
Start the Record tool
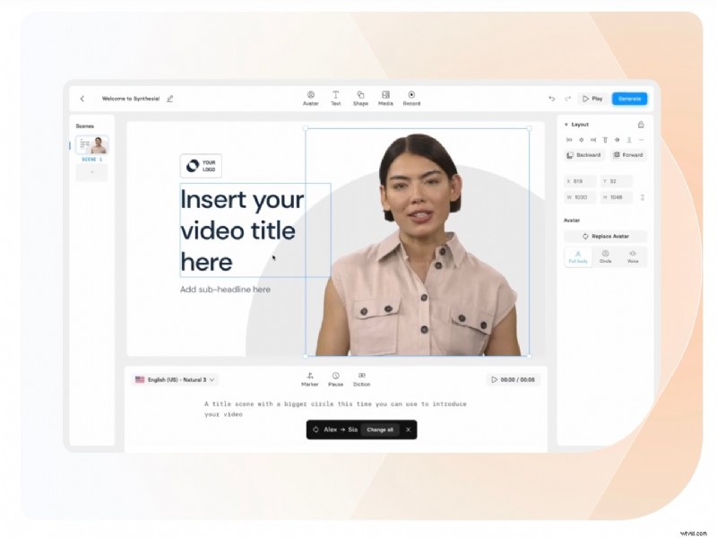411,99
